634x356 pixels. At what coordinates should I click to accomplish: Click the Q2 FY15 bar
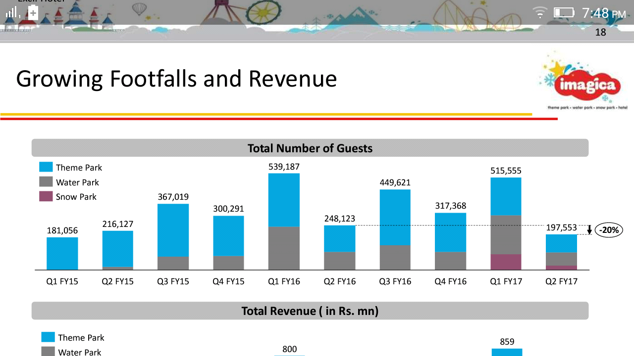118,250
